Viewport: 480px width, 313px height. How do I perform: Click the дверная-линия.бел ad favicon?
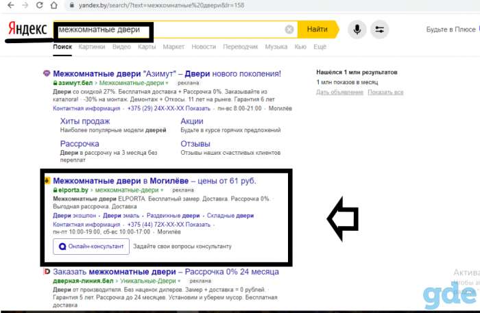pos(47,271)
